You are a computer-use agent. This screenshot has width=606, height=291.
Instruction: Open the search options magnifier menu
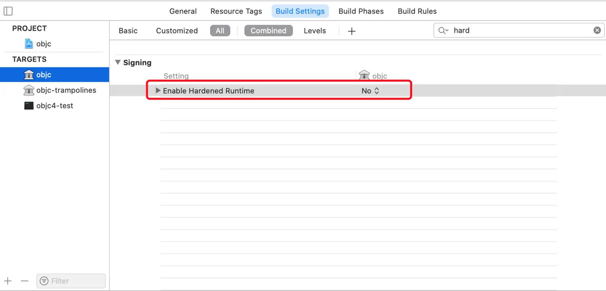(444, 31)
